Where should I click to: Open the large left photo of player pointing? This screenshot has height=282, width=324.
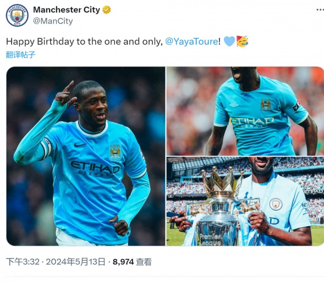tap(86, 156)
